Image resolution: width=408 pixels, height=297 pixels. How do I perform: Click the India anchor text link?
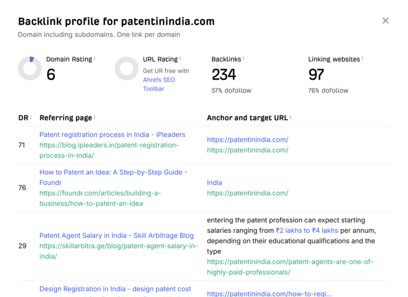tap(215, 183)
